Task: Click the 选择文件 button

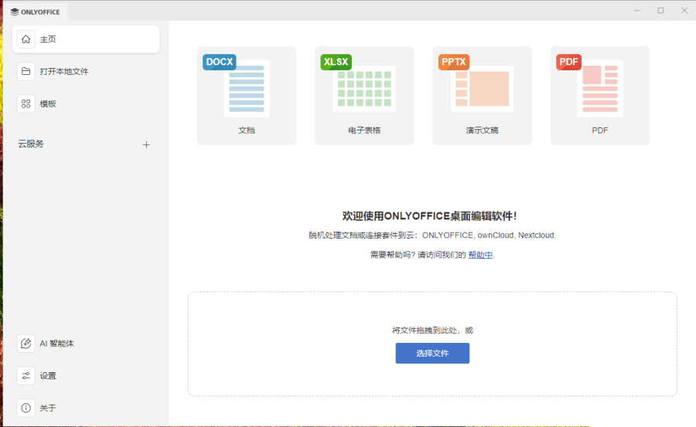Action: coord(432,353)
